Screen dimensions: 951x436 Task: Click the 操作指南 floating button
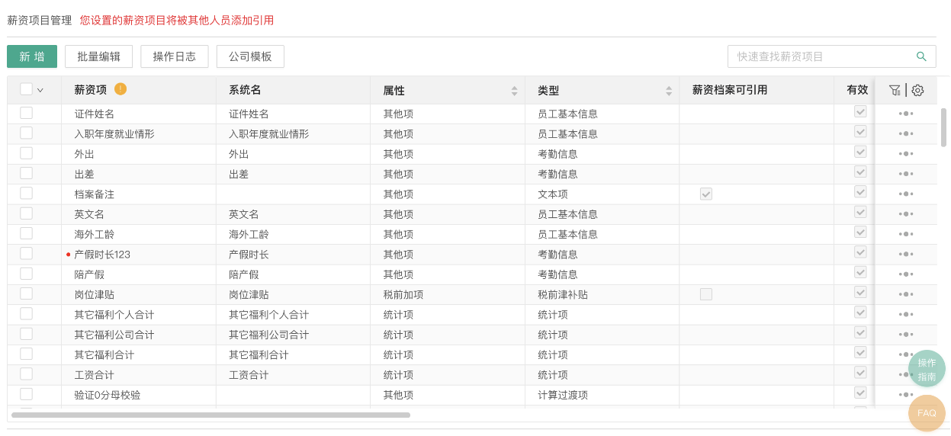[927, 369]
